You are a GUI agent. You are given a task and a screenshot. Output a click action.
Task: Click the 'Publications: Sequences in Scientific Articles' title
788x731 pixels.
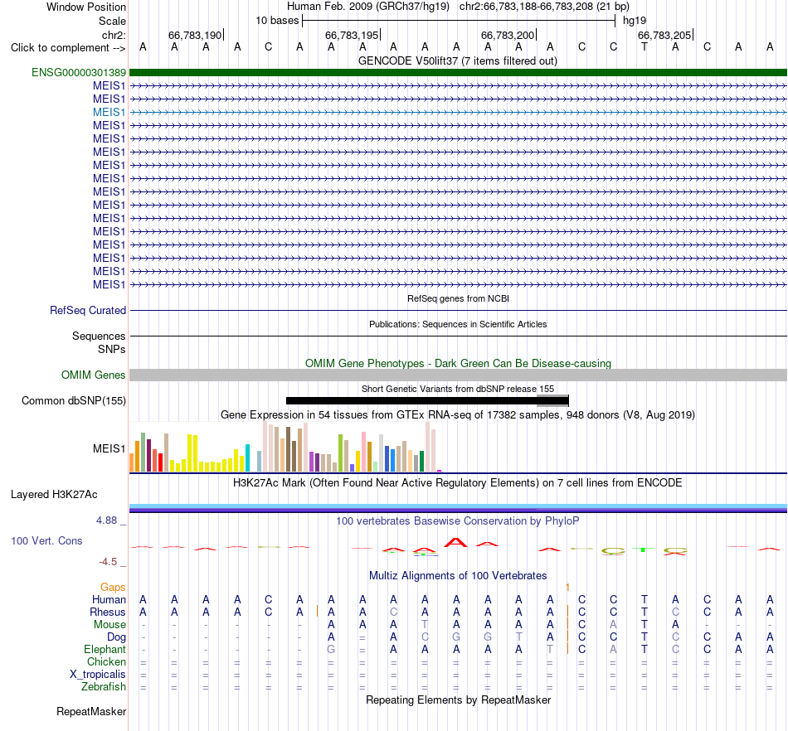[x=458, y=324]
